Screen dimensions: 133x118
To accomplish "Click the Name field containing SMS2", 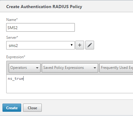I will (x=40, y=28).
